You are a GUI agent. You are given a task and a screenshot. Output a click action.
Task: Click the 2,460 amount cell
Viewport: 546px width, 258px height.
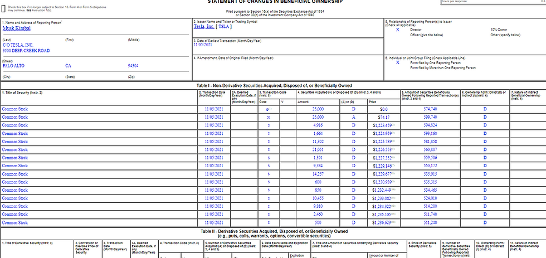coord(318,214)
